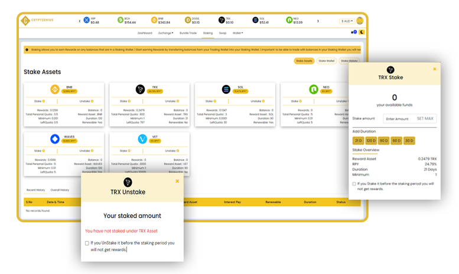Click the BNB stake card icon
The width and height of the screenshot is (459, 274).
54,90
